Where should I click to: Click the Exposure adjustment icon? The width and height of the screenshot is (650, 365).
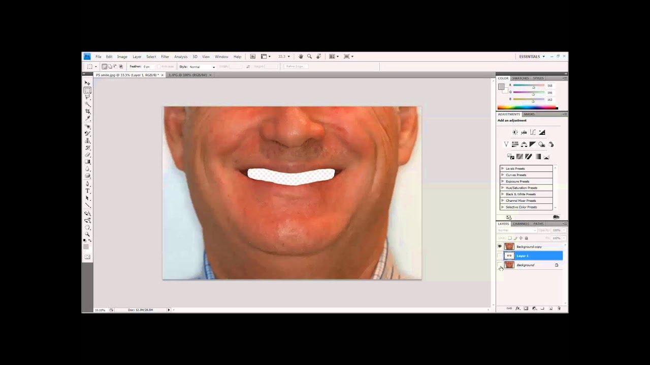[542, 132]
